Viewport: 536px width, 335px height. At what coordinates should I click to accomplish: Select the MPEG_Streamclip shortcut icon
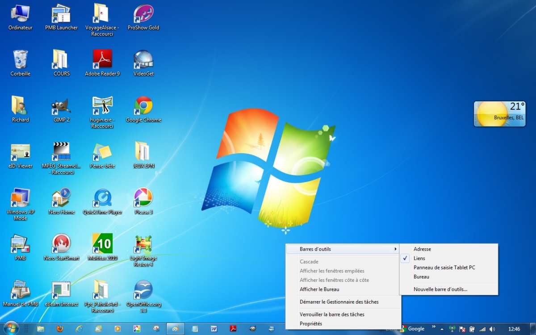61,159
